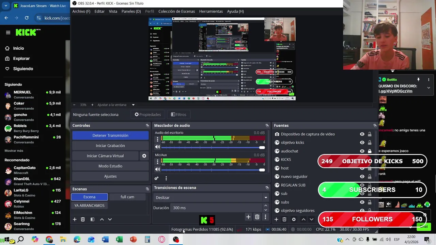Open Ajustes settings button
This screenshot has width=436, height=245.
(110, 176)
